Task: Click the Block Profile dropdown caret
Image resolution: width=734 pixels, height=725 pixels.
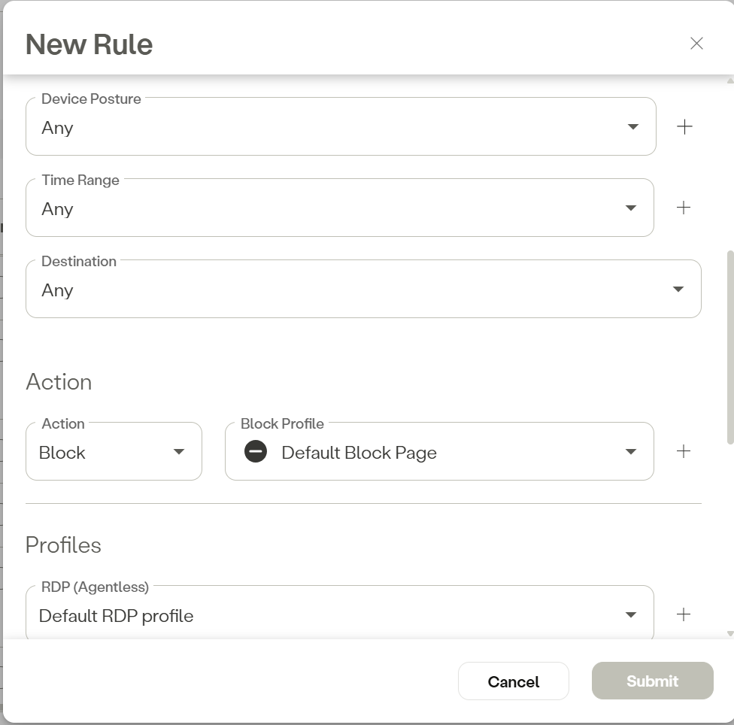Action: [631, 452]
